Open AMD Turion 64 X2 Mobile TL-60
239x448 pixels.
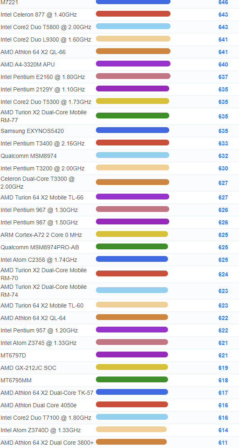click(42, 306)
